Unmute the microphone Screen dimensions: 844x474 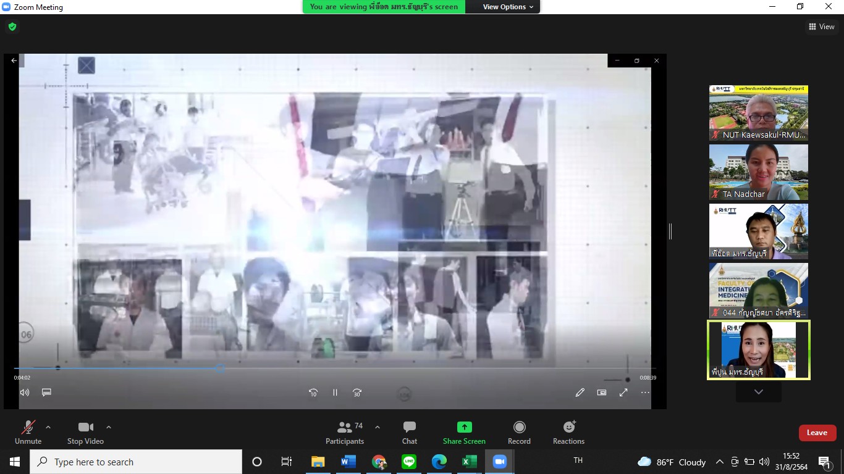click(x=28, y=433)
